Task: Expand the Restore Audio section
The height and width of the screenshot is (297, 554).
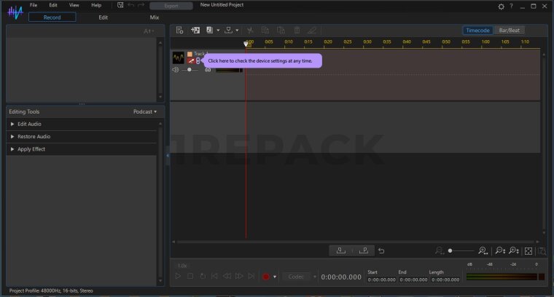Action: 34,136
